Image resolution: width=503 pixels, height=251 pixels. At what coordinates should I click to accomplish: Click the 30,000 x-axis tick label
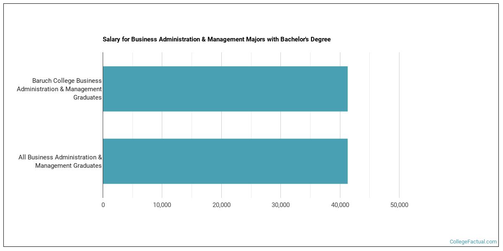(x=281, y=205)
